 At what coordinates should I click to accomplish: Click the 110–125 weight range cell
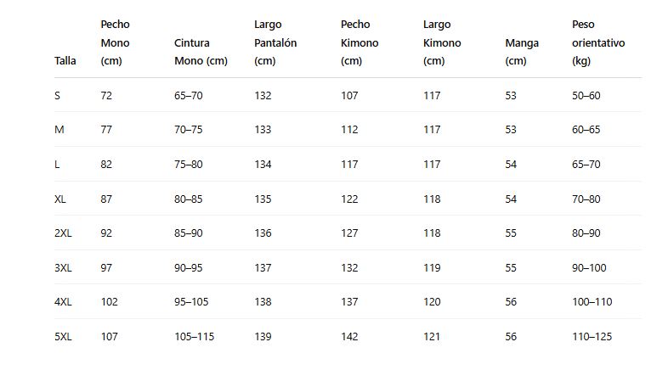pos(592,337)
